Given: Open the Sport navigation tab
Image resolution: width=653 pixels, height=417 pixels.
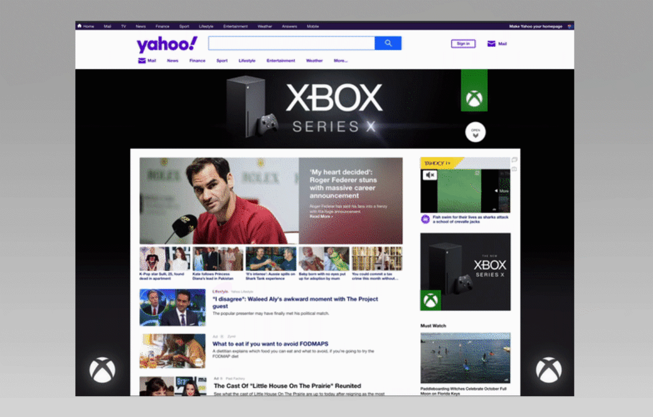Looking at the screenshot, I should click(222, 61).
